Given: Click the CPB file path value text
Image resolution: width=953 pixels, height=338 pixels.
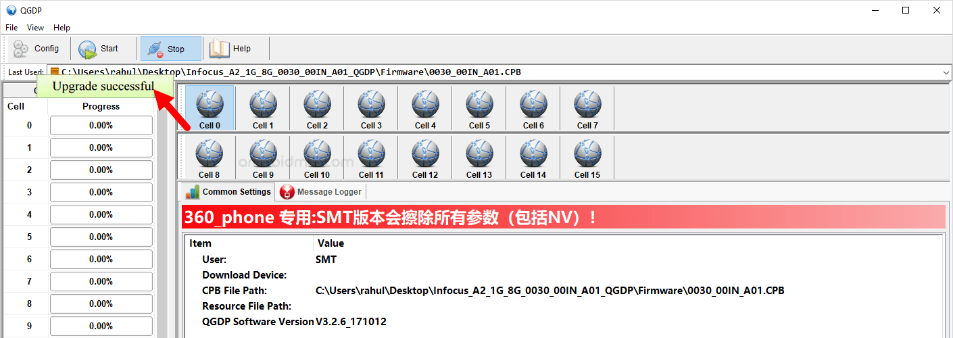Looking at the screenshot, I should pyautogui.click(x=550, y=290).
